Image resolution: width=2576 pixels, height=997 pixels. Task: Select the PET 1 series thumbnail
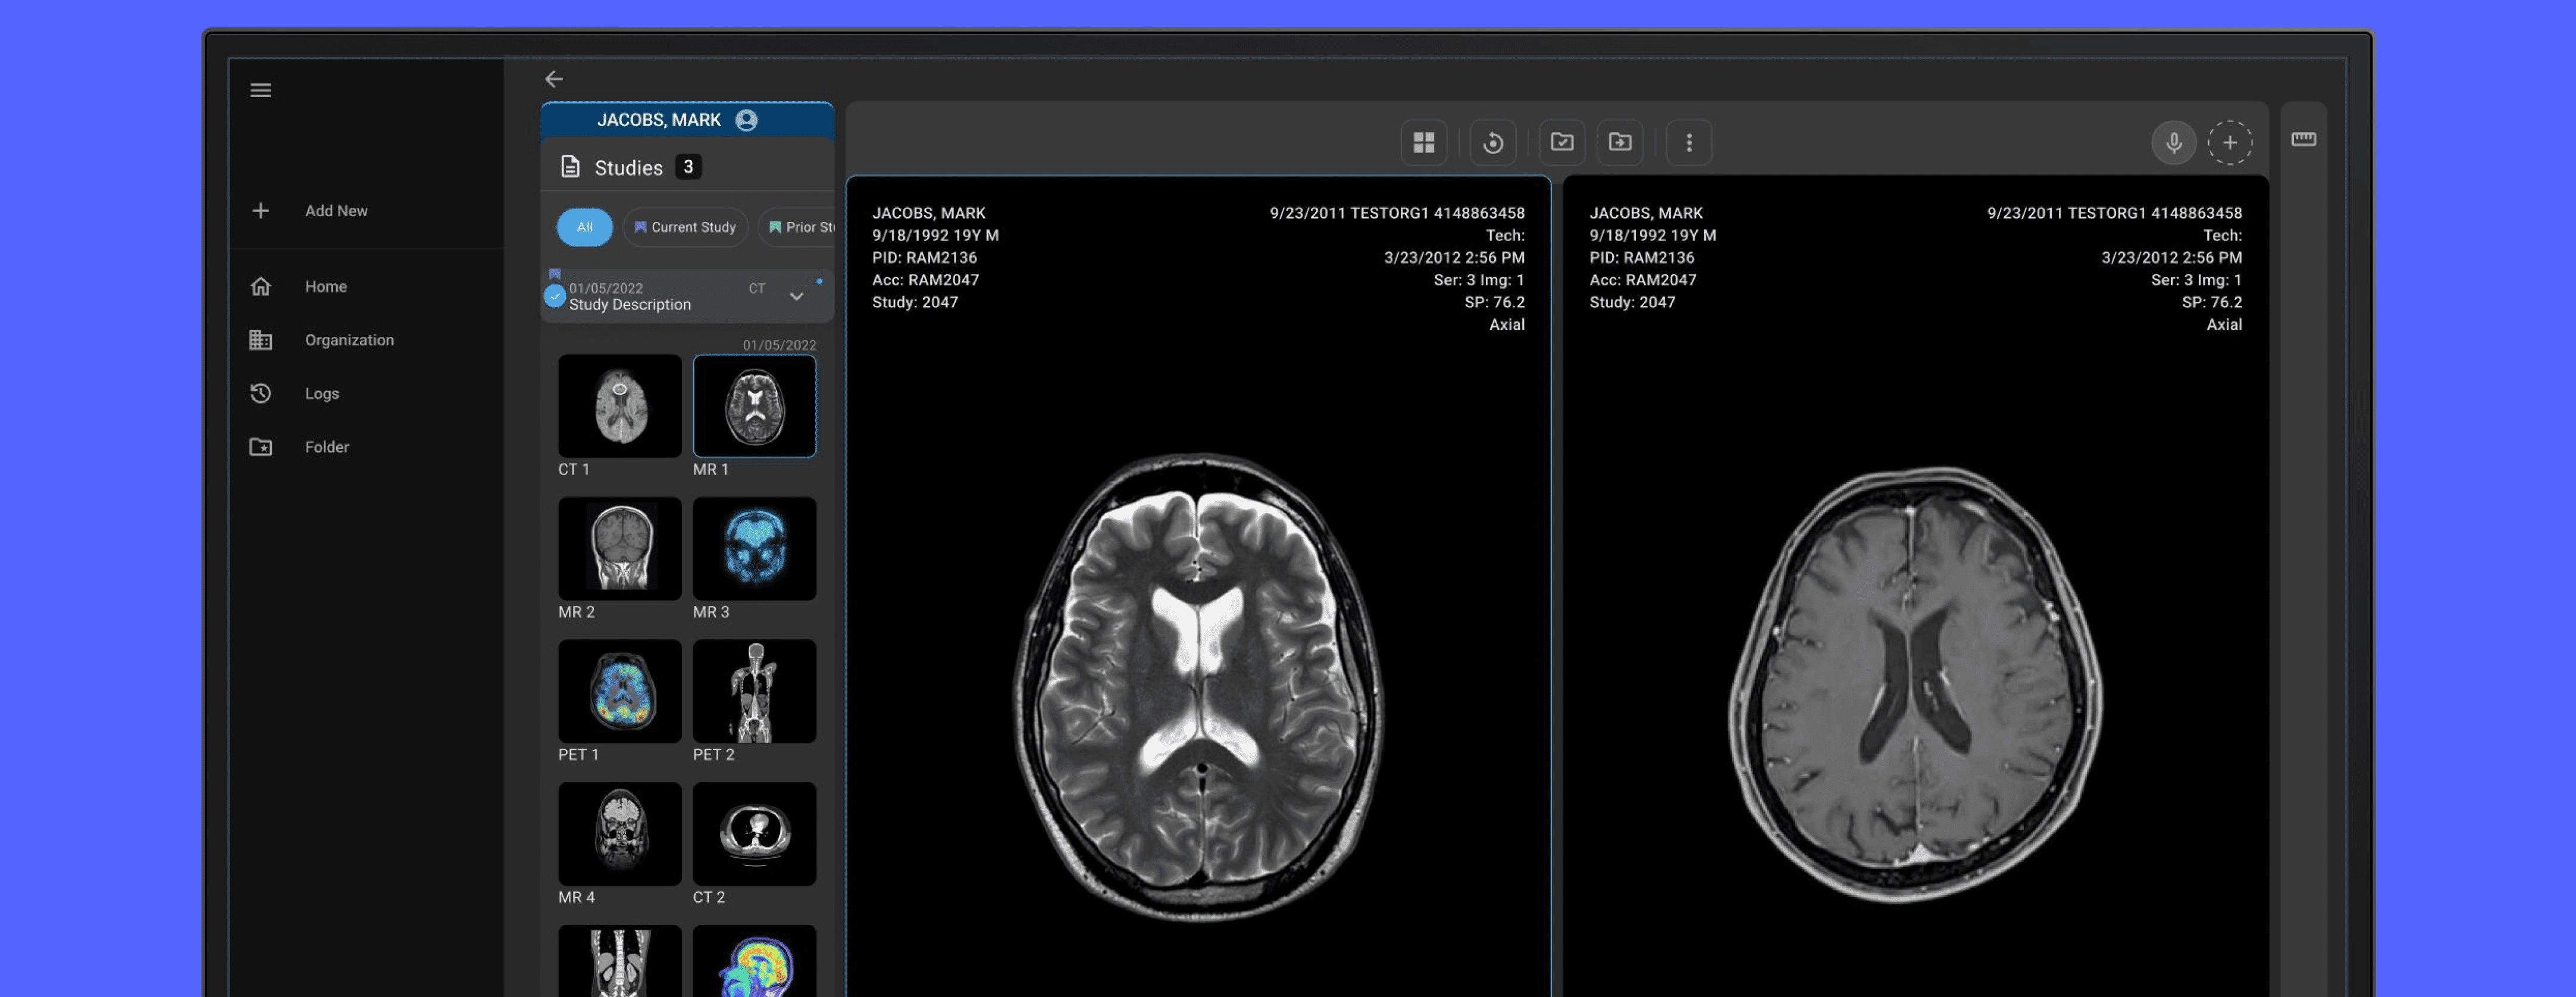pos(619,691)
